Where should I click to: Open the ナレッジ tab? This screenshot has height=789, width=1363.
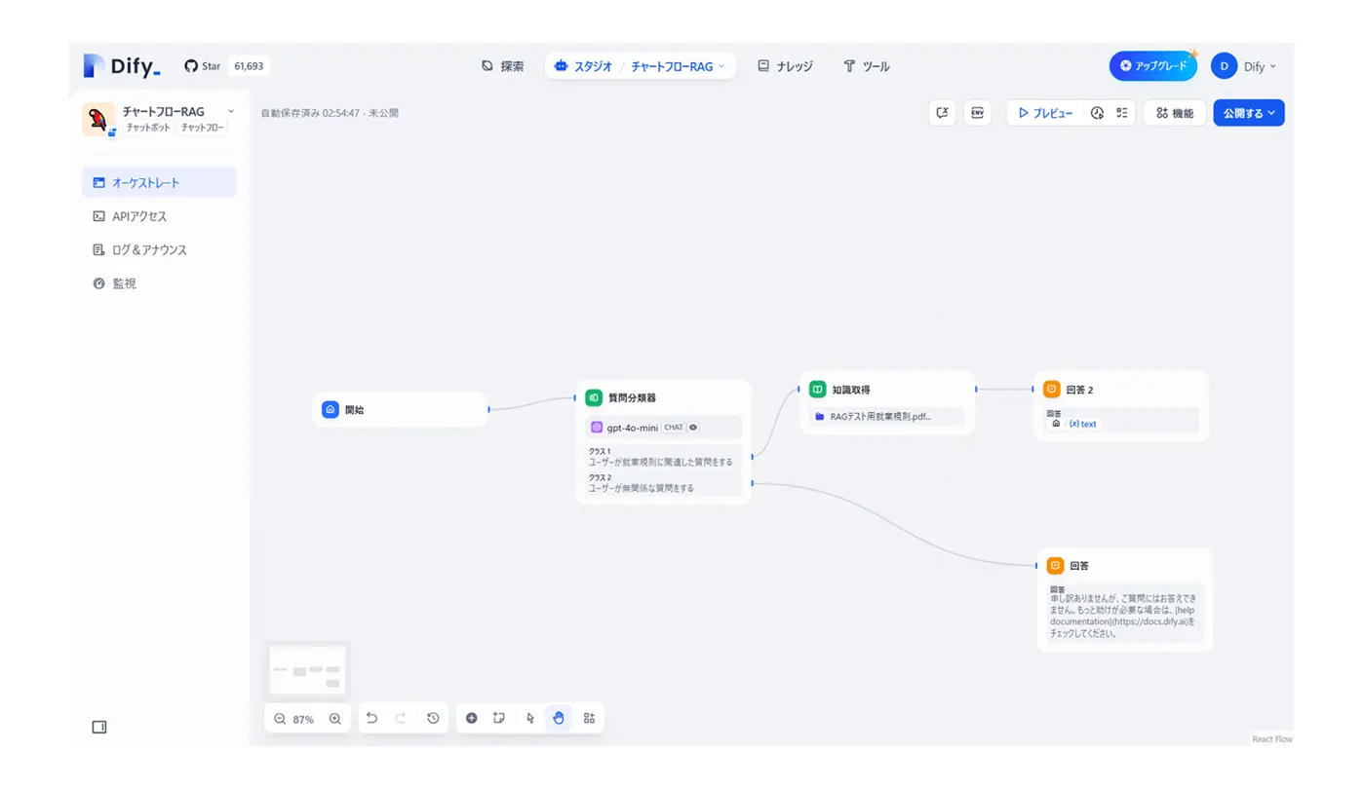tap(785, 66)
